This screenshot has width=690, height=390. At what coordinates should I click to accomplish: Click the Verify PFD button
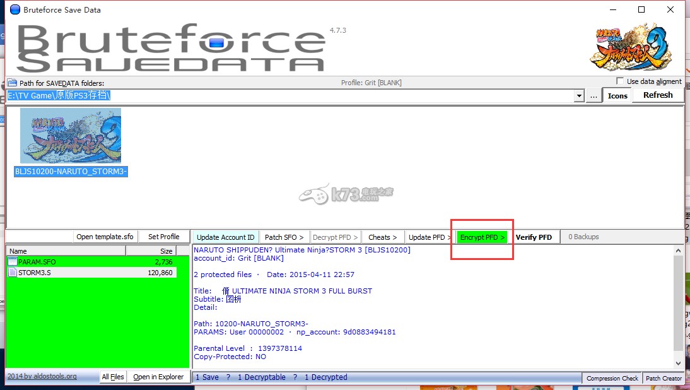click(x=534, y=237)
